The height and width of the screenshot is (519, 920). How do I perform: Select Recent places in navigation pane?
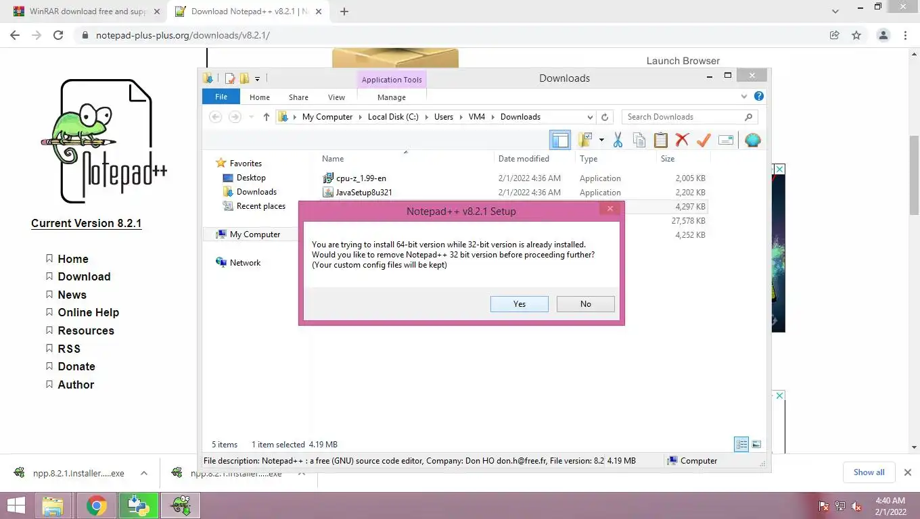click(261, 206)
